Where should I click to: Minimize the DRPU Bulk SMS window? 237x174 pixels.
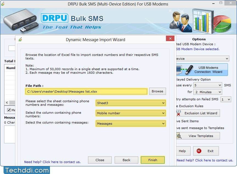point(213,4)
